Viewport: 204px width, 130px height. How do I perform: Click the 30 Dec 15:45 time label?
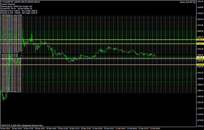point(17,129)
